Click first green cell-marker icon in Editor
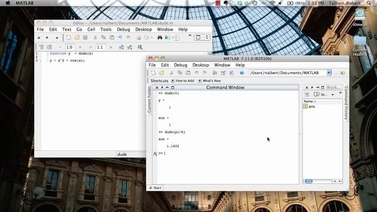This screenshot has height=212, width=377. click(121, 47)
